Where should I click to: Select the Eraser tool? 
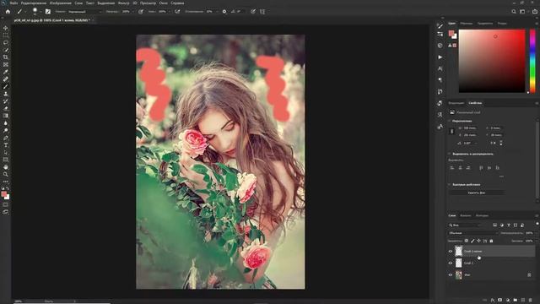(x=6, y=108)
